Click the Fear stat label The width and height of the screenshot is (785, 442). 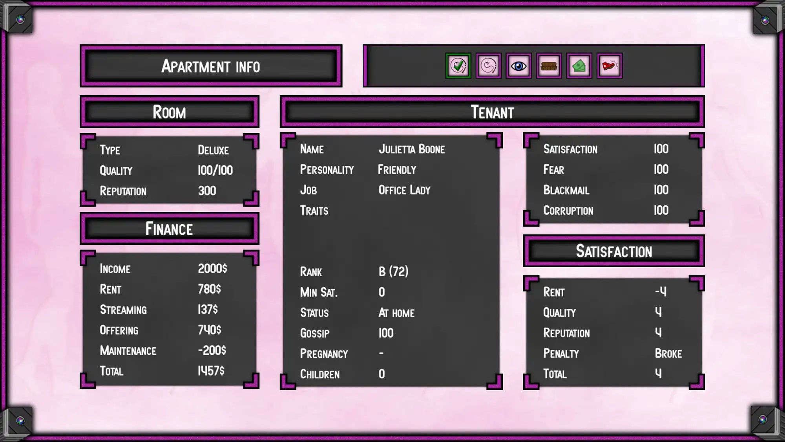(x=553, y=170)
